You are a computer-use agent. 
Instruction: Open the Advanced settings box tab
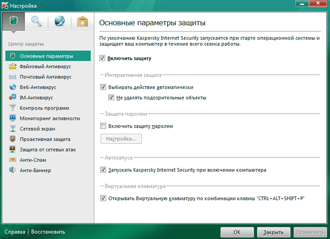tap(82, 21)
